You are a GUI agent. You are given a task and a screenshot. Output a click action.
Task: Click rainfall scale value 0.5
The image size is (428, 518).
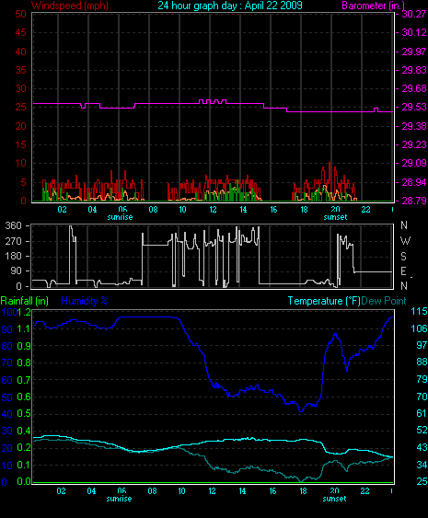point(23,414)
